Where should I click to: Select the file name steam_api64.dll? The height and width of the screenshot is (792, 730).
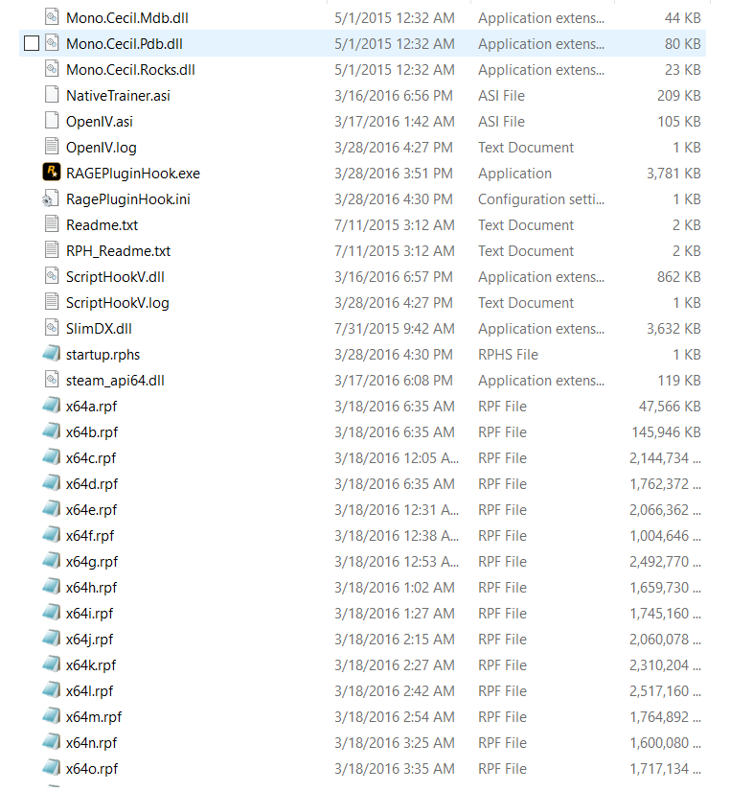[115, 381]
